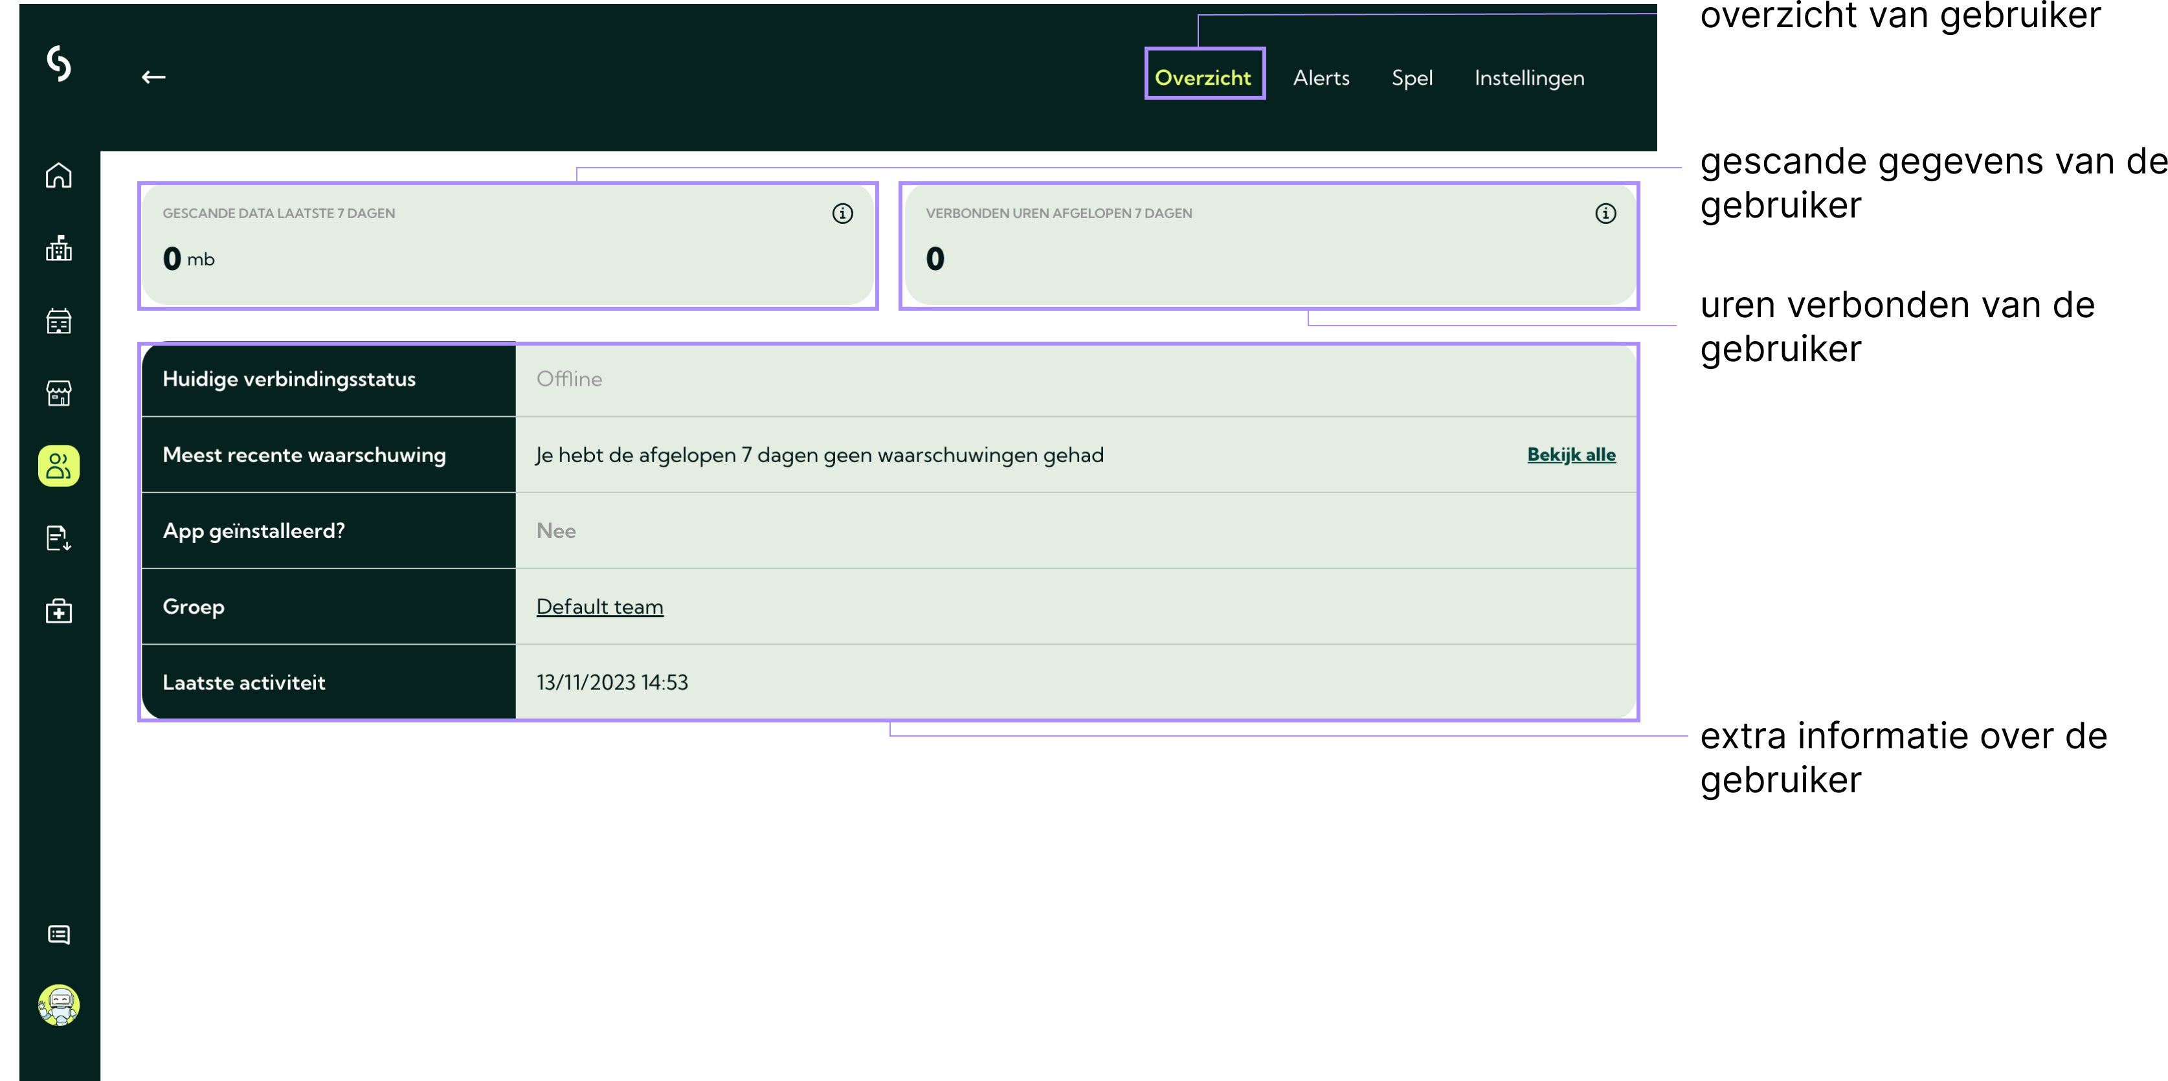Click the robot avatar profile picture
Viewport: 2168px width, 1081px height.
(59, 1005)
